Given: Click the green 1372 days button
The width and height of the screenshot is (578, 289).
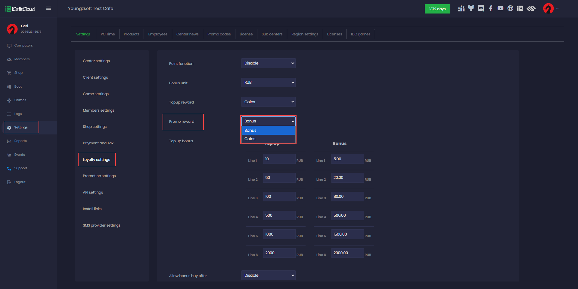Looking at the screenshot, I should point(437,9).
